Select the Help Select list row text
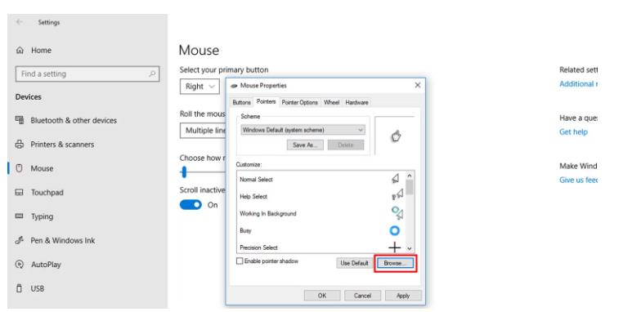The image size is (632, 312). [253, 197]
